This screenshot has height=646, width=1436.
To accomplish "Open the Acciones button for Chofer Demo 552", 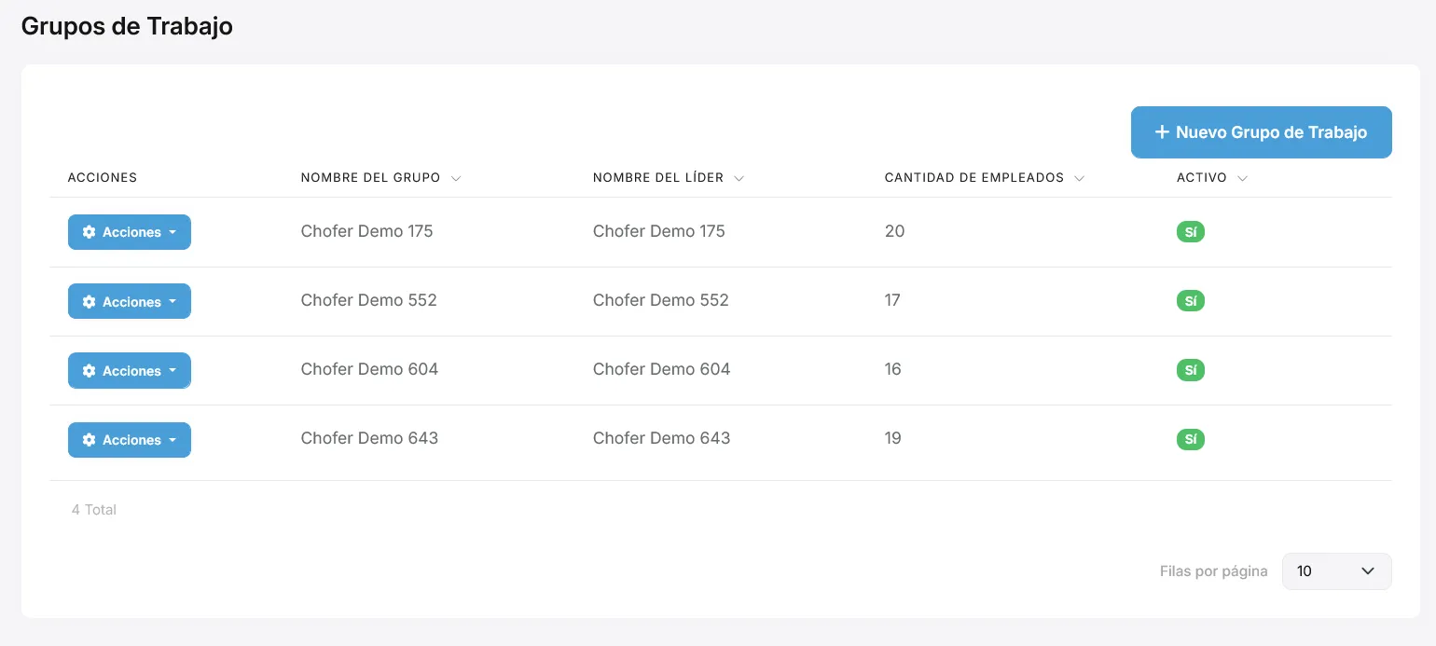I will click(x=130, y=301).
